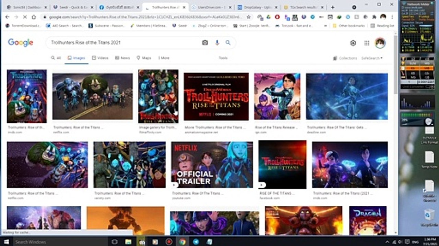Go back in Chrome
The image size is (439, 246).
click(8, 17)
